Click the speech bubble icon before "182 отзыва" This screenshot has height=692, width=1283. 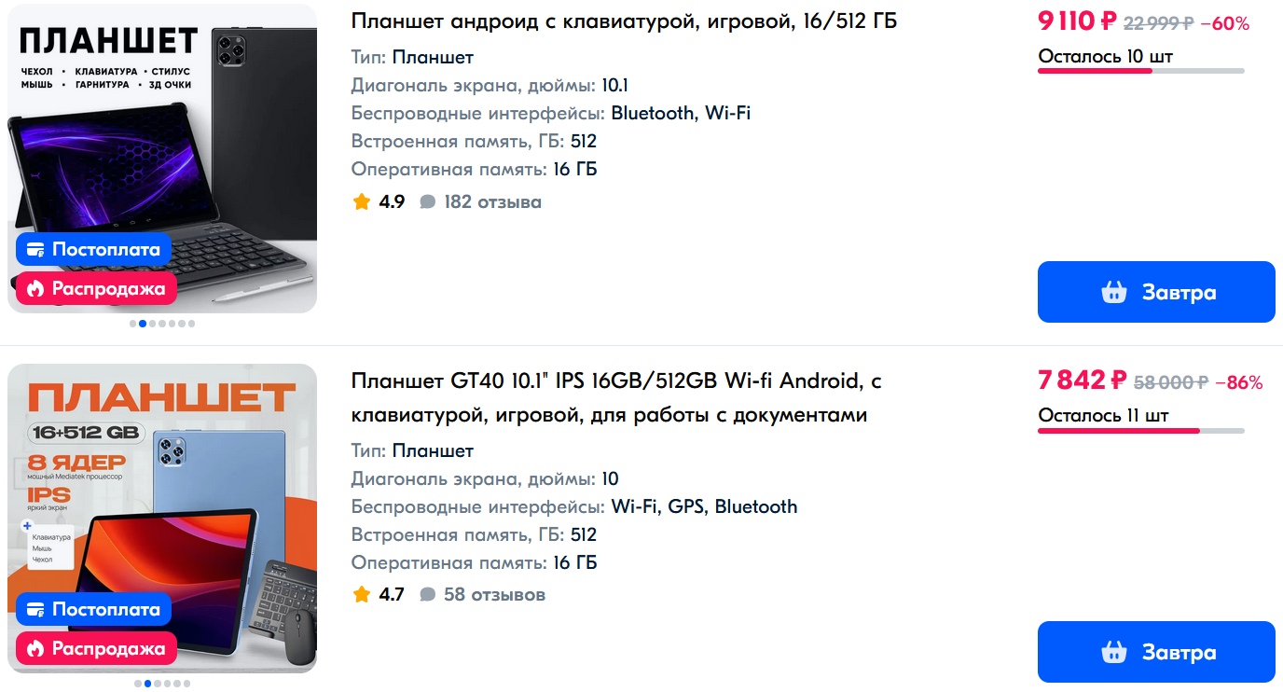pos(427,201)
